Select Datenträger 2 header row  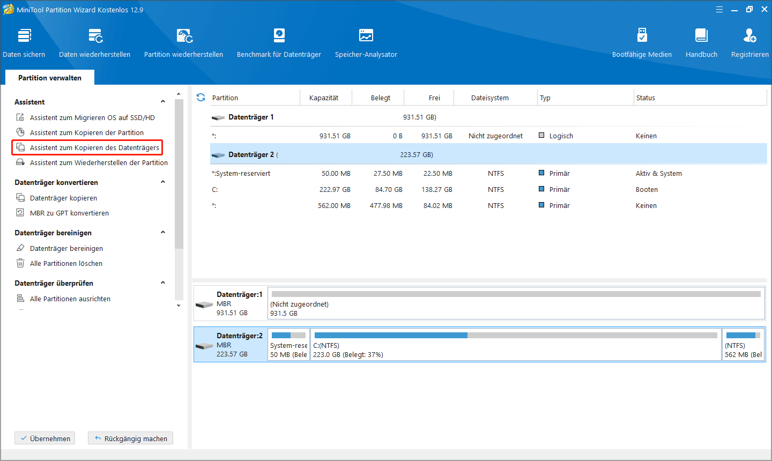tap(488, 154)
